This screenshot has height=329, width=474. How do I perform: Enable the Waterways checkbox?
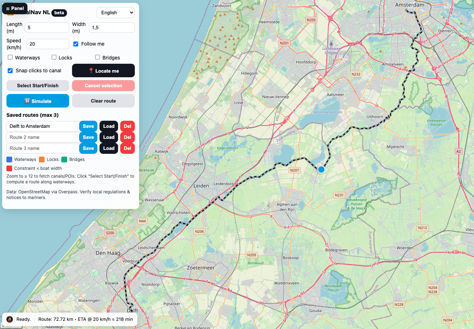pos(10,57)
